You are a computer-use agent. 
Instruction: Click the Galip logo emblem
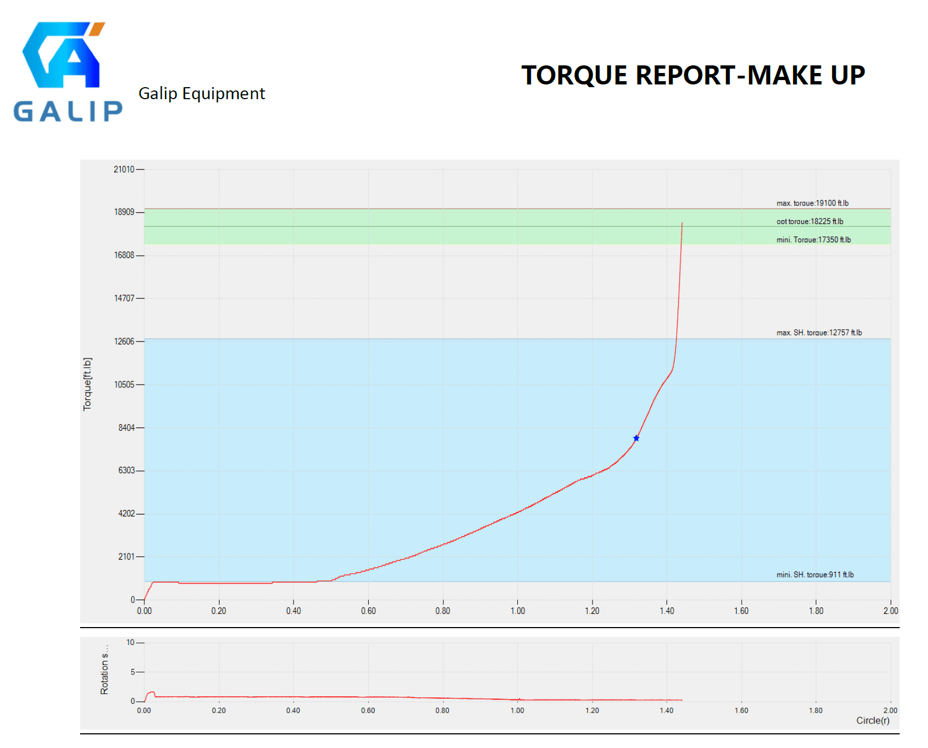pos(63,55)
